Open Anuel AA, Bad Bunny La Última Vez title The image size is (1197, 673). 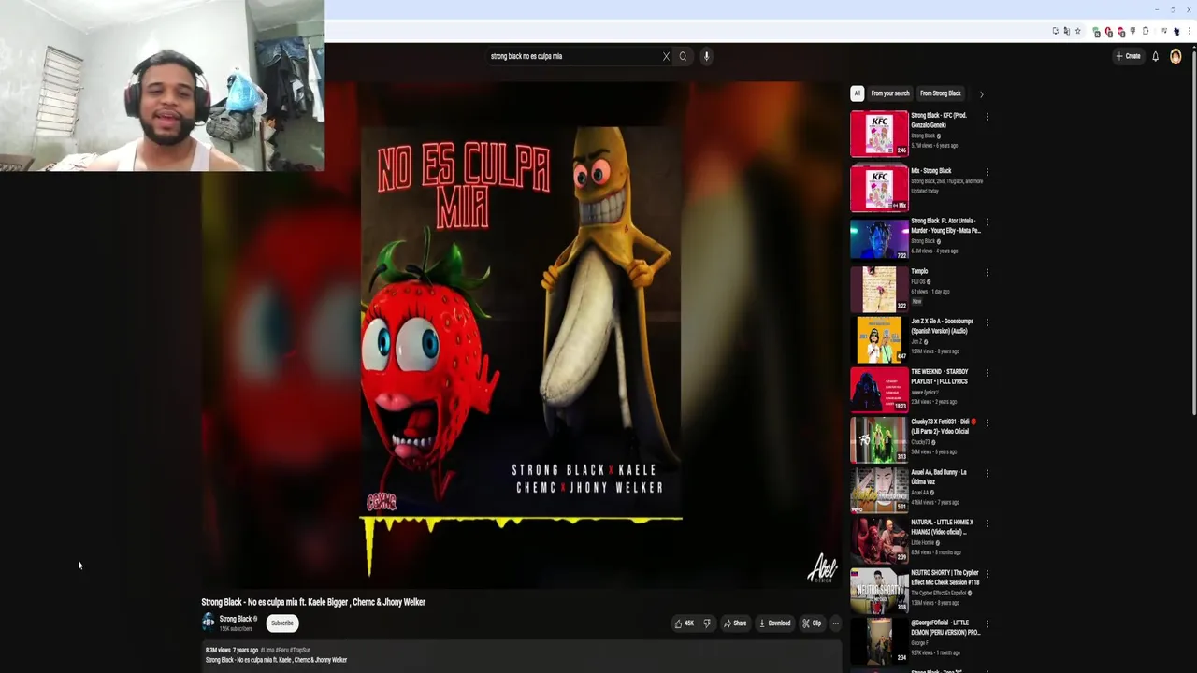point(939,477)
